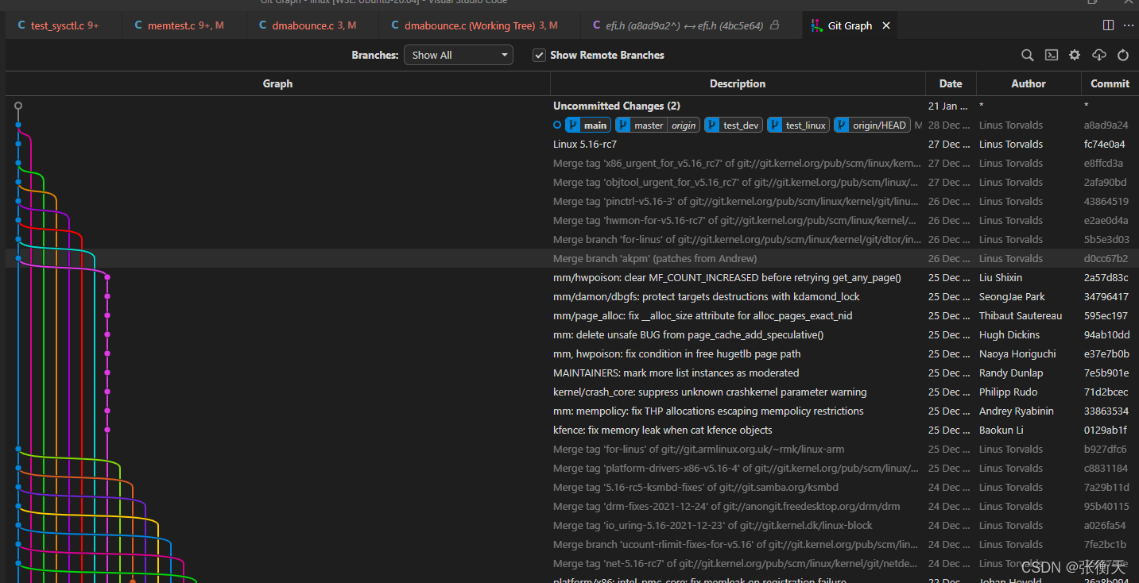
Task: Fetch from remotes using the cloud download icon
Action: (x=1099, y=55)
